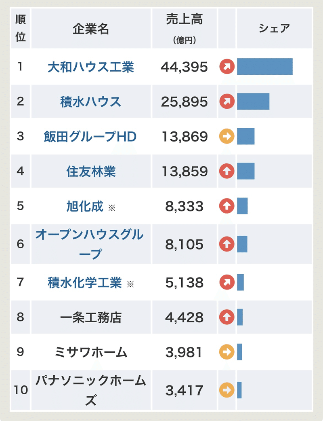Screen dimensions: 323x421
Task: Click the share bar for 大和ハウス工業
Action: pos(264,67)
